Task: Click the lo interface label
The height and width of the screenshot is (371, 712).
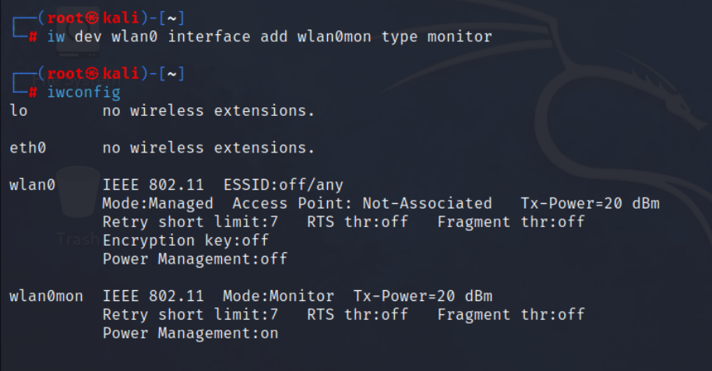Action: [x=18, y=110]
